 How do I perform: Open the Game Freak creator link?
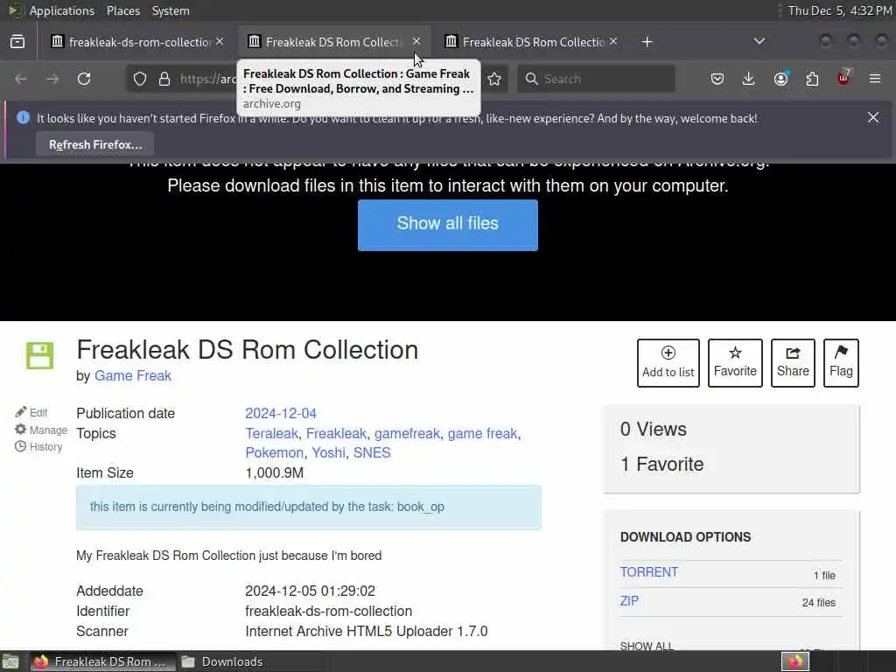coord(133,375)
